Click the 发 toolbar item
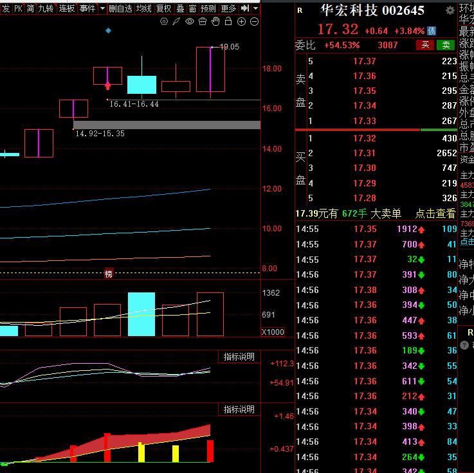The height and width of the screenshot is (473, 474). pos(6,8)
